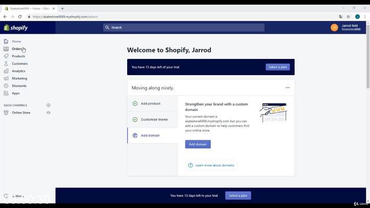370x208 pixels.
Task: Go to Marketing section
Action: 20,79
